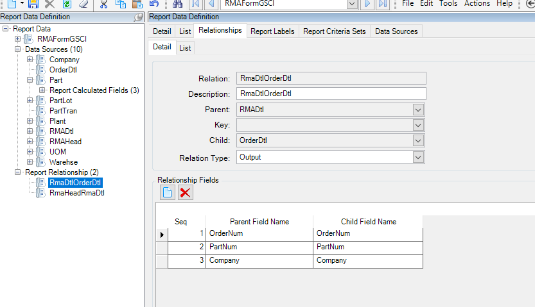Add a new relationship field row
Screen dimensions: 535x307
click(x=167, y=192)
